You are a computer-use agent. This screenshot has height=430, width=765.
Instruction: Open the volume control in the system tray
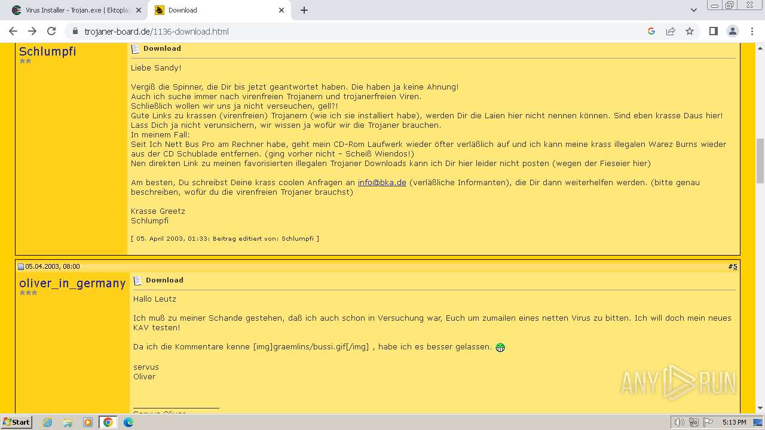point(680,422)
